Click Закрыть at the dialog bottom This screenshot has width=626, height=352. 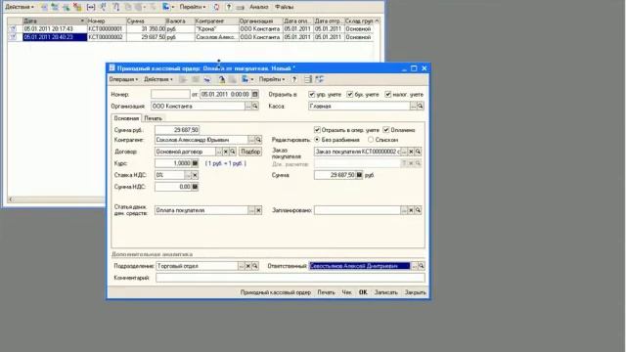[415, 292]
